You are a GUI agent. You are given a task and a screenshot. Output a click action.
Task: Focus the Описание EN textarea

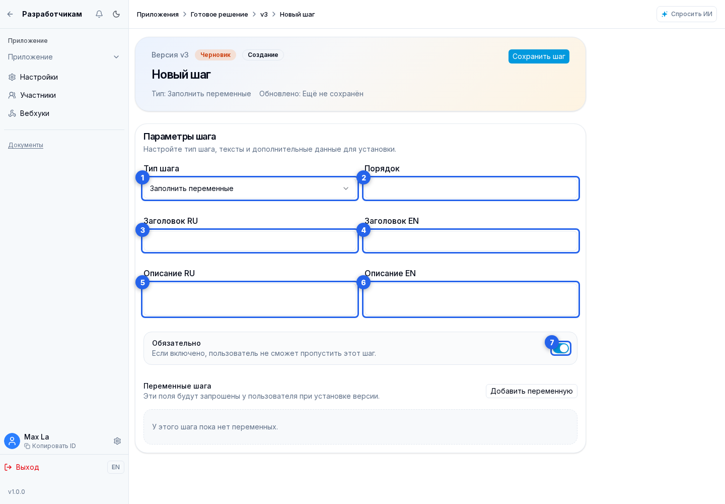point(471,299)
